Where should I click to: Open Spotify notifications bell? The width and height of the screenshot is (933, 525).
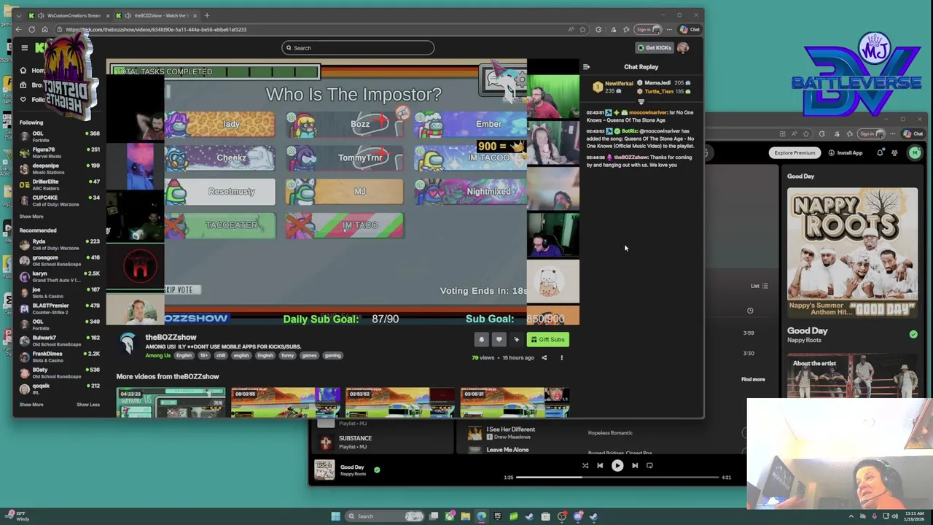click(880, 153)
